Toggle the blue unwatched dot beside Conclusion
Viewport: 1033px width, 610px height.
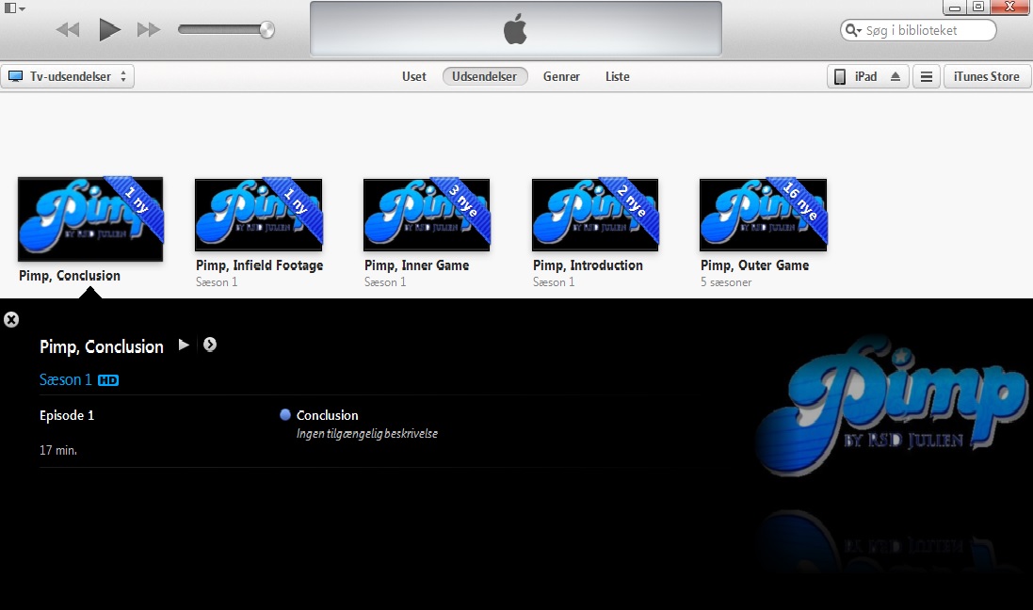[x=284, y=414]
